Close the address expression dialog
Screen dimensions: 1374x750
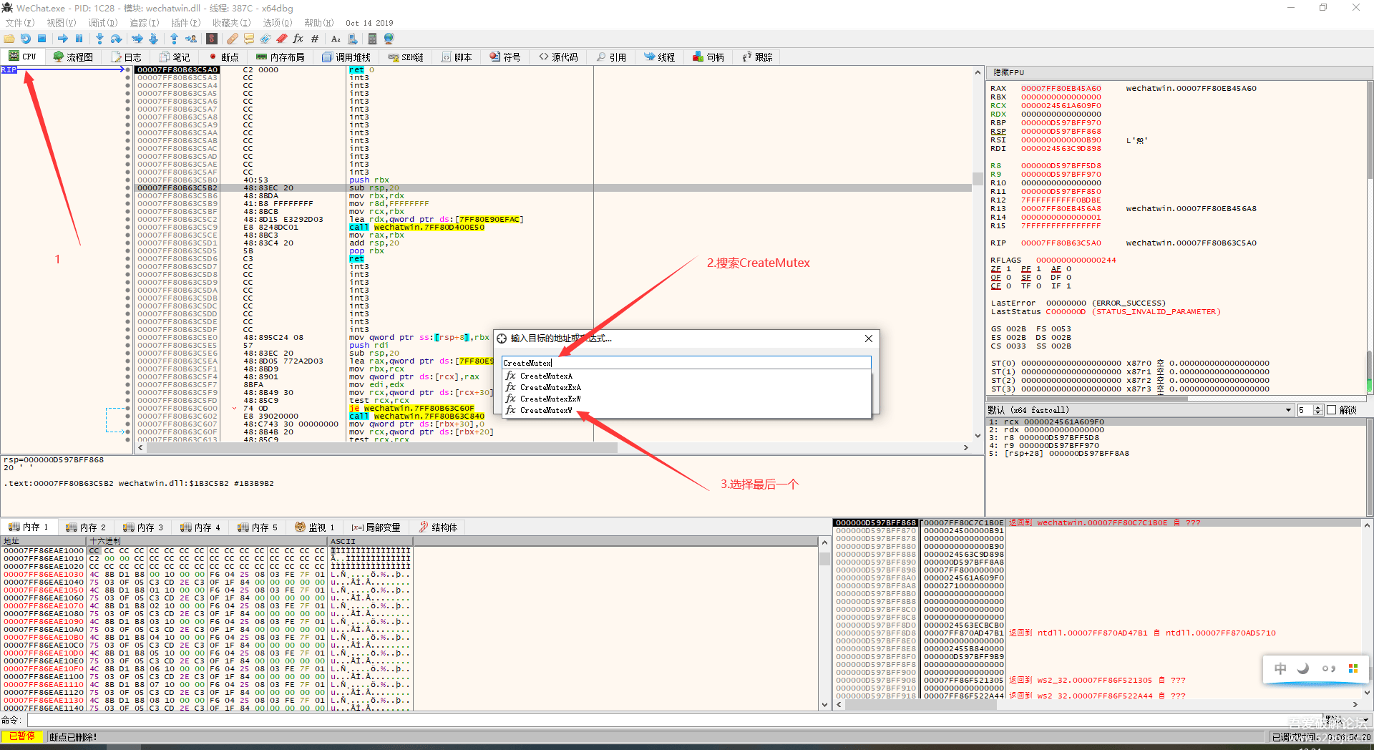(869, 339)
